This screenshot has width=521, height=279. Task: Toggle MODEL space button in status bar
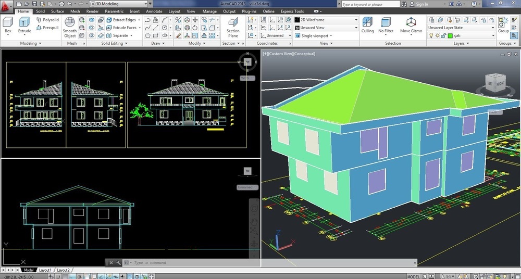pos(413,277)
